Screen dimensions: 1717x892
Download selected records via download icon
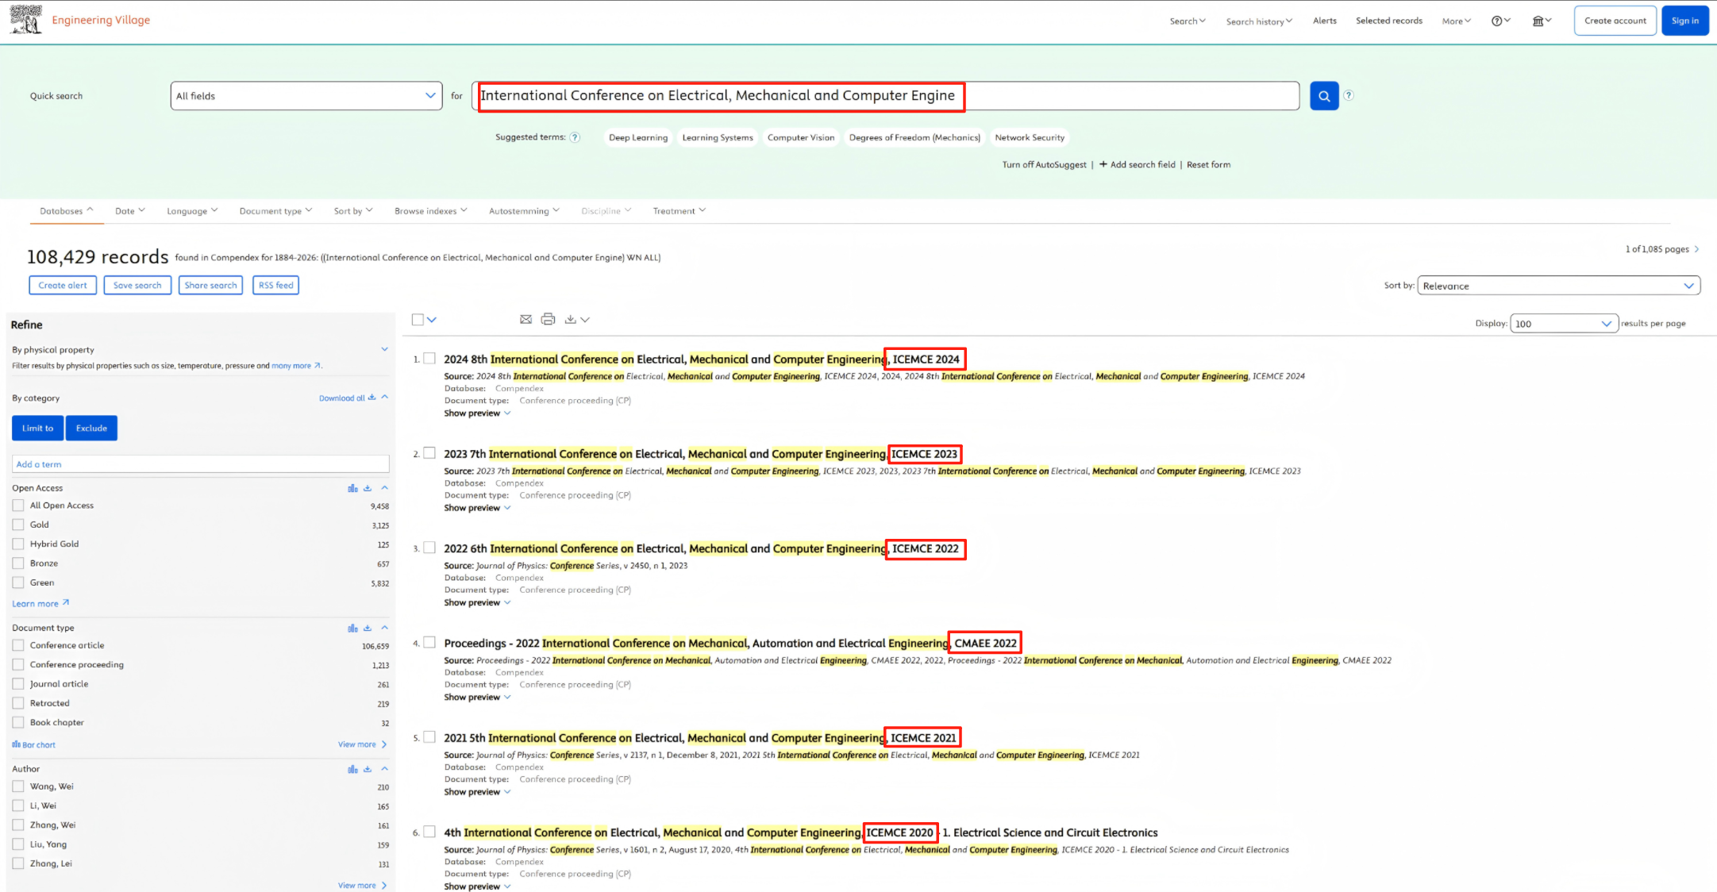click(x=570, y=319)
